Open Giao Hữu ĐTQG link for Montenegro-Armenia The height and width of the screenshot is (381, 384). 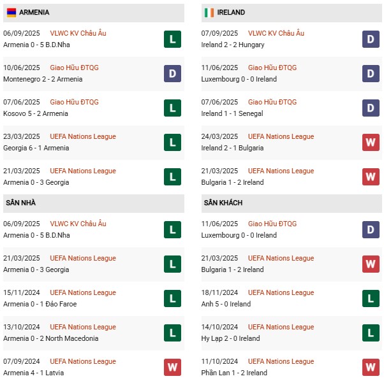[75, 68]
